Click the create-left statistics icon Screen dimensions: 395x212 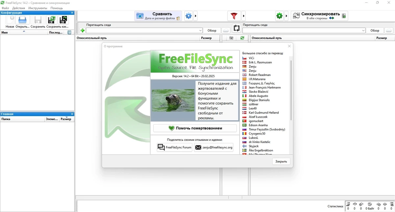(361, 204)
